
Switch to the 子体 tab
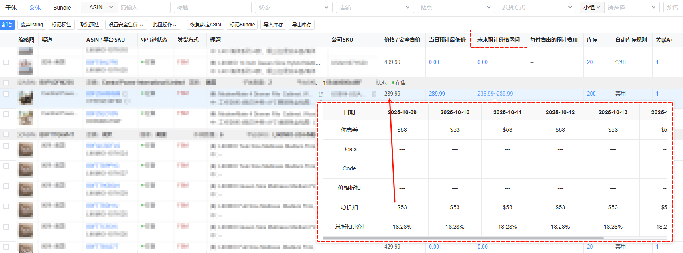point(11,7)
